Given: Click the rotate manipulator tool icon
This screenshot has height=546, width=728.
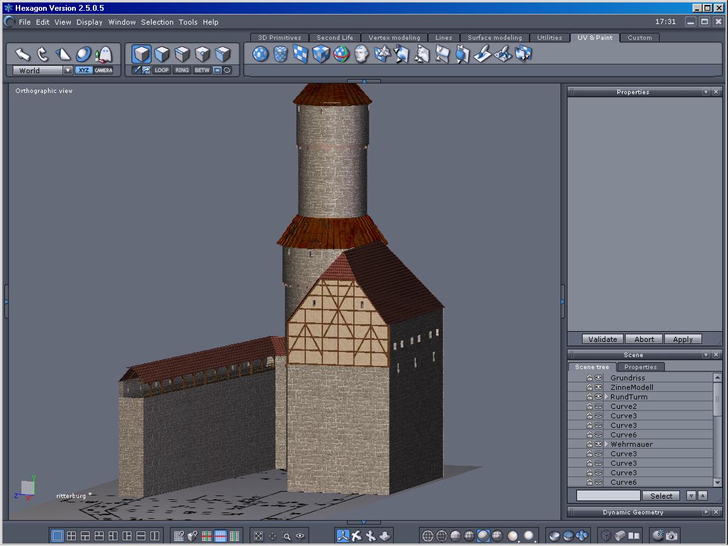Looking at the screenshot, I should click(x=42, y=54).
